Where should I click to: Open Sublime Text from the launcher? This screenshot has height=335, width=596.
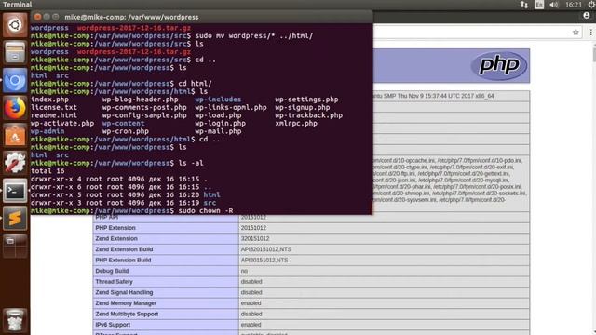coord(15,219)
